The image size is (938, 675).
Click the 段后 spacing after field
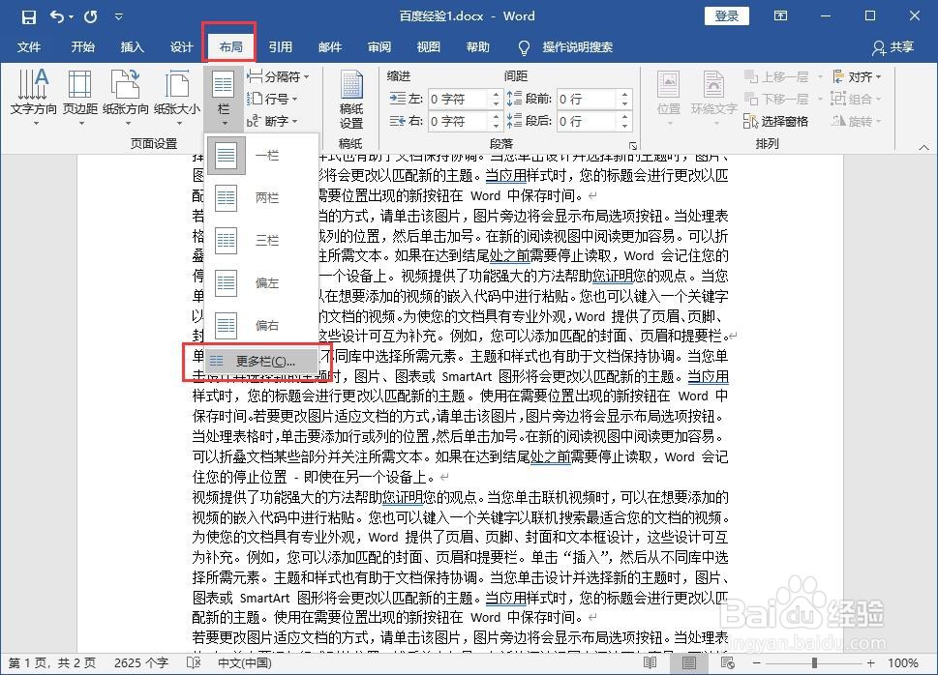[587, 122]
